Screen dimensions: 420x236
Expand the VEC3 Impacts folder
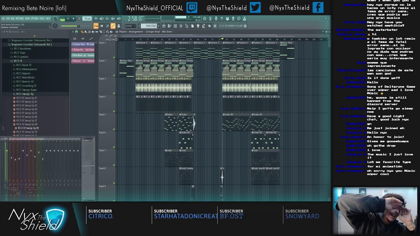pyautogui.click(x=22, y=73)
